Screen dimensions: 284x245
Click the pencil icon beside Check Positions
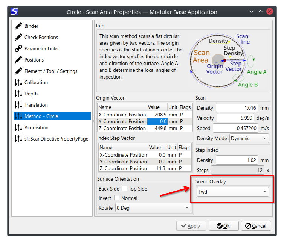(x=18, y=37)
